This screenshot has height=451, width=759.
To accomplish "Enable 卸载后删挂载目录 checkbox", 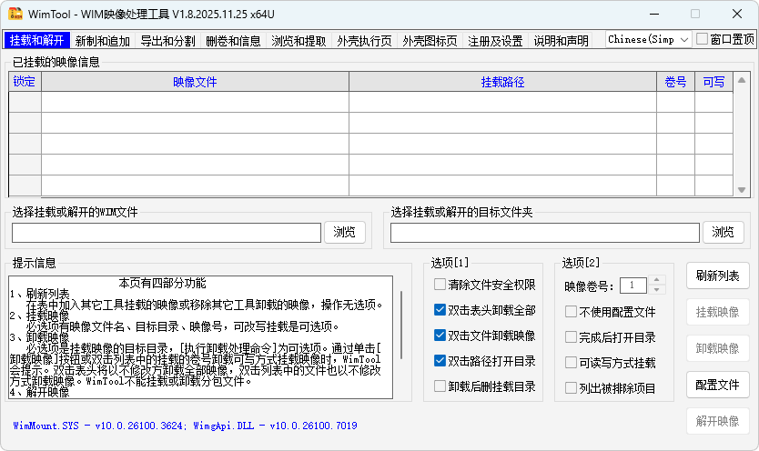I will pos(440,386).
